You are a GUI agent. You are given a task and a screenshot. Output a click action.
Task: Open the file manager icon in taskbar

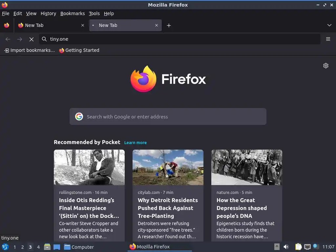click(47, 247)
